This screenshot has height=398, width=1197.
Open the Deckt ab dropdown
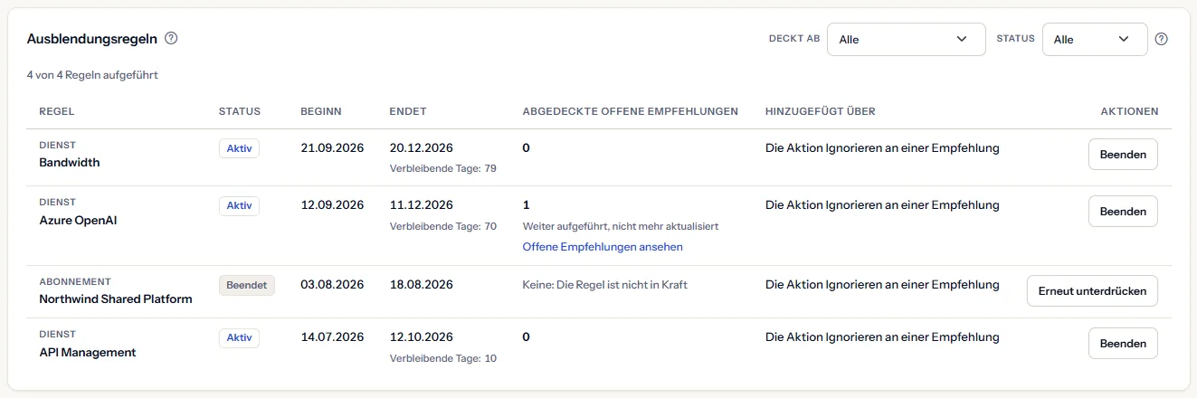click(907, 39)
